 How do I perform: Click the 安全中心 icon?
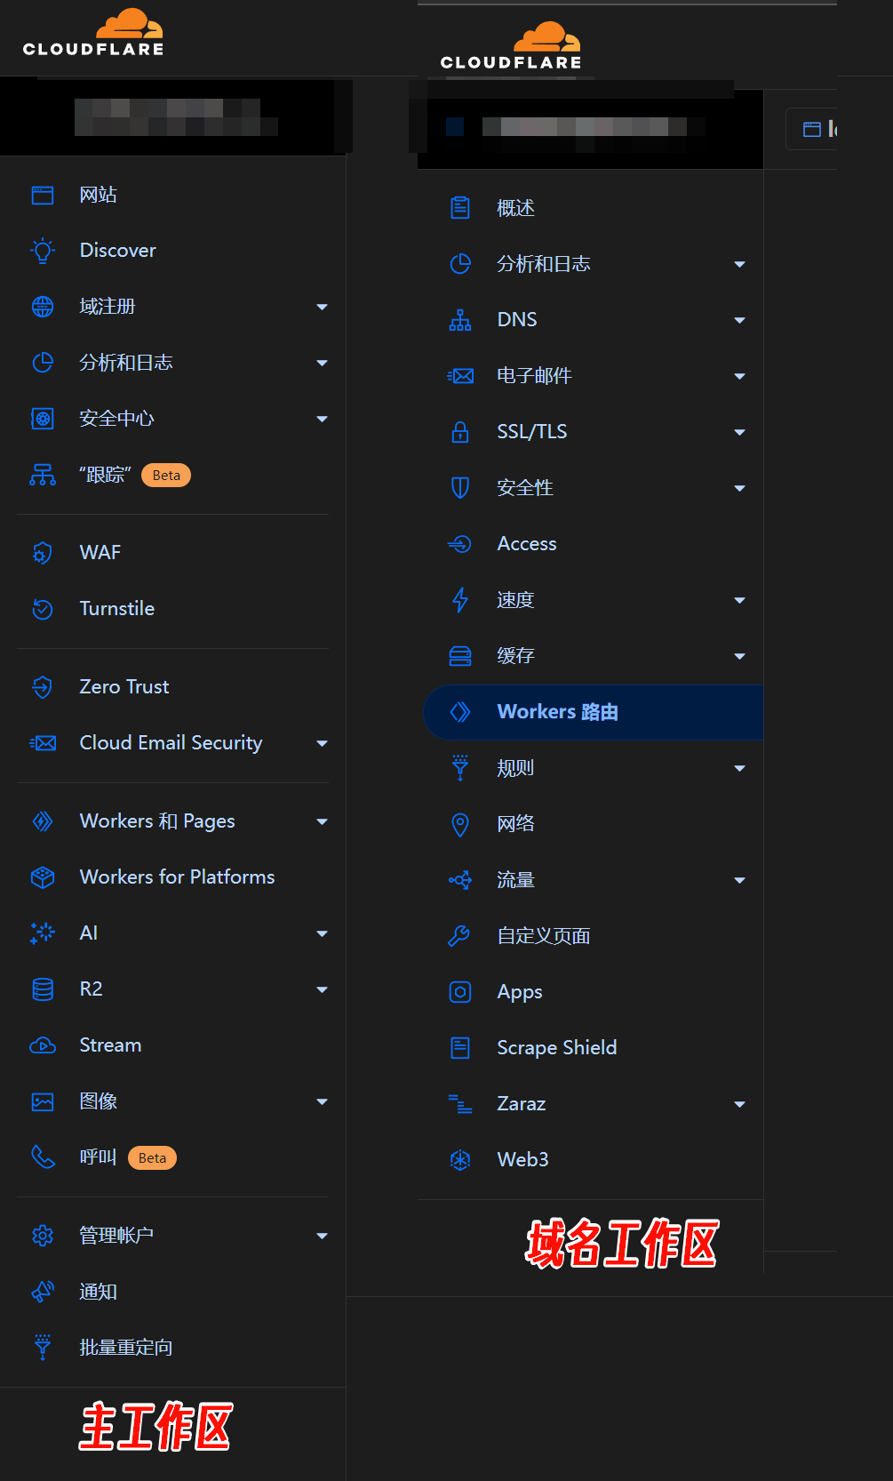(x=43, y=419)
